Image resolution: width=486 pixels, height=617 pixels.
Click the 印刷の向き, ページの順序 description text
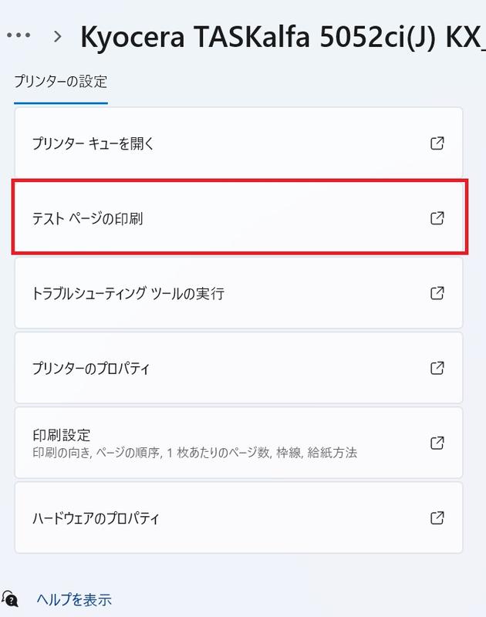point(194,452)
